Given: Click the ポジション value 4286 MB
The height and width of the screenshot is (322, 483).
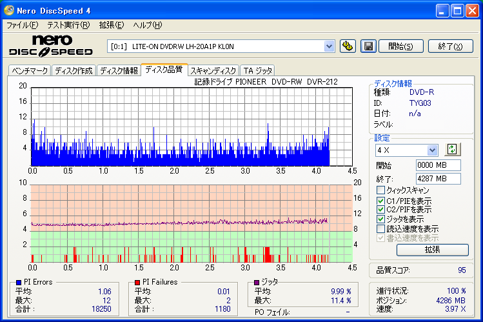Looking at the screenshot, I should pyautogui.click(x=451, y=301).
